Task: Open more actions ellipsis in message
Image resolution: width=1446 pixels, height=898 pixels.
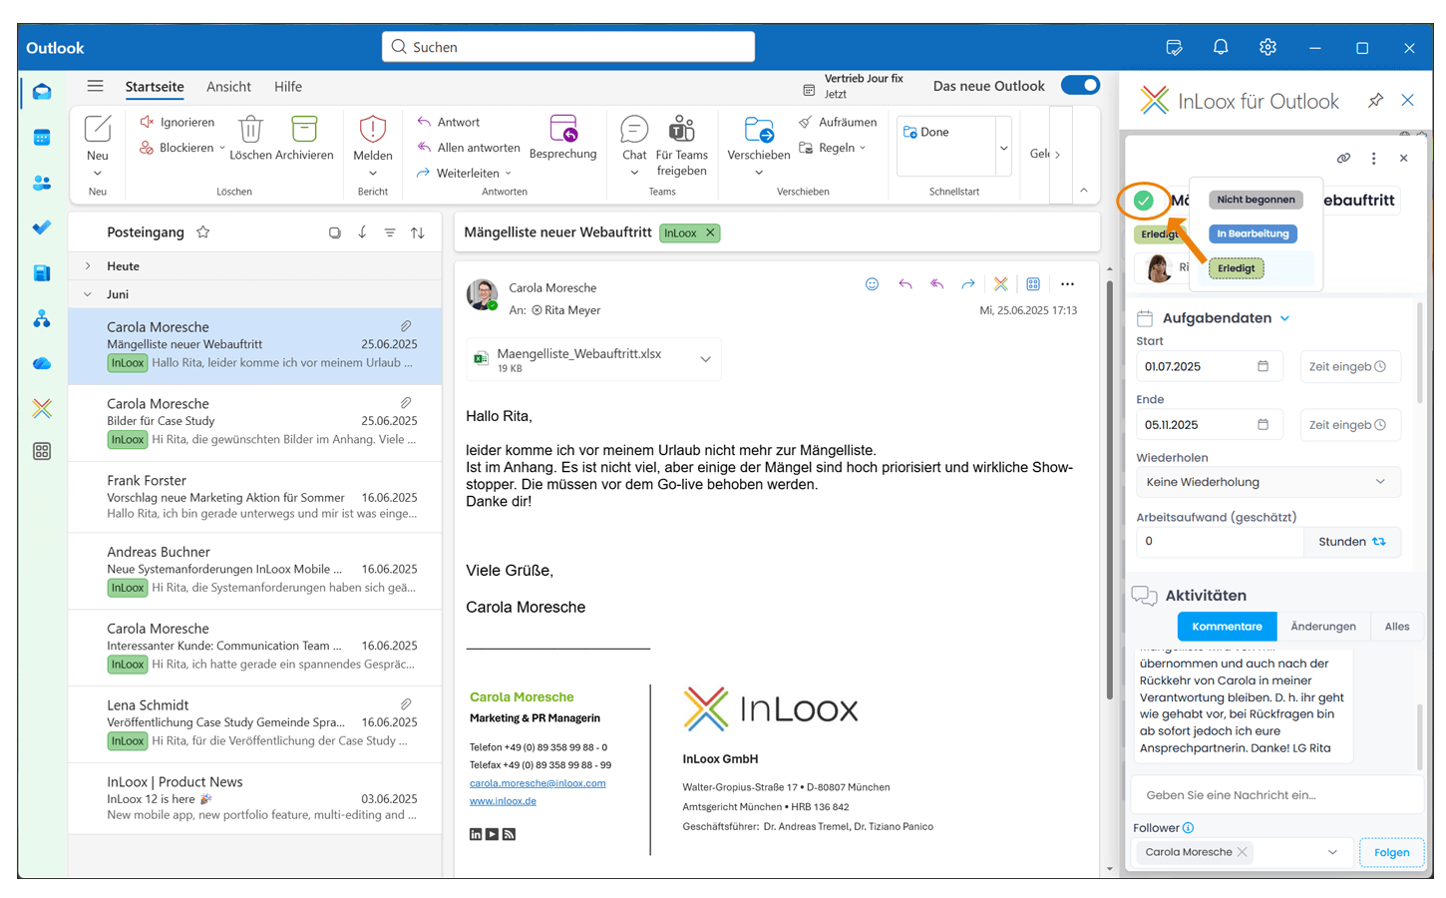Action: (1067, 284)
